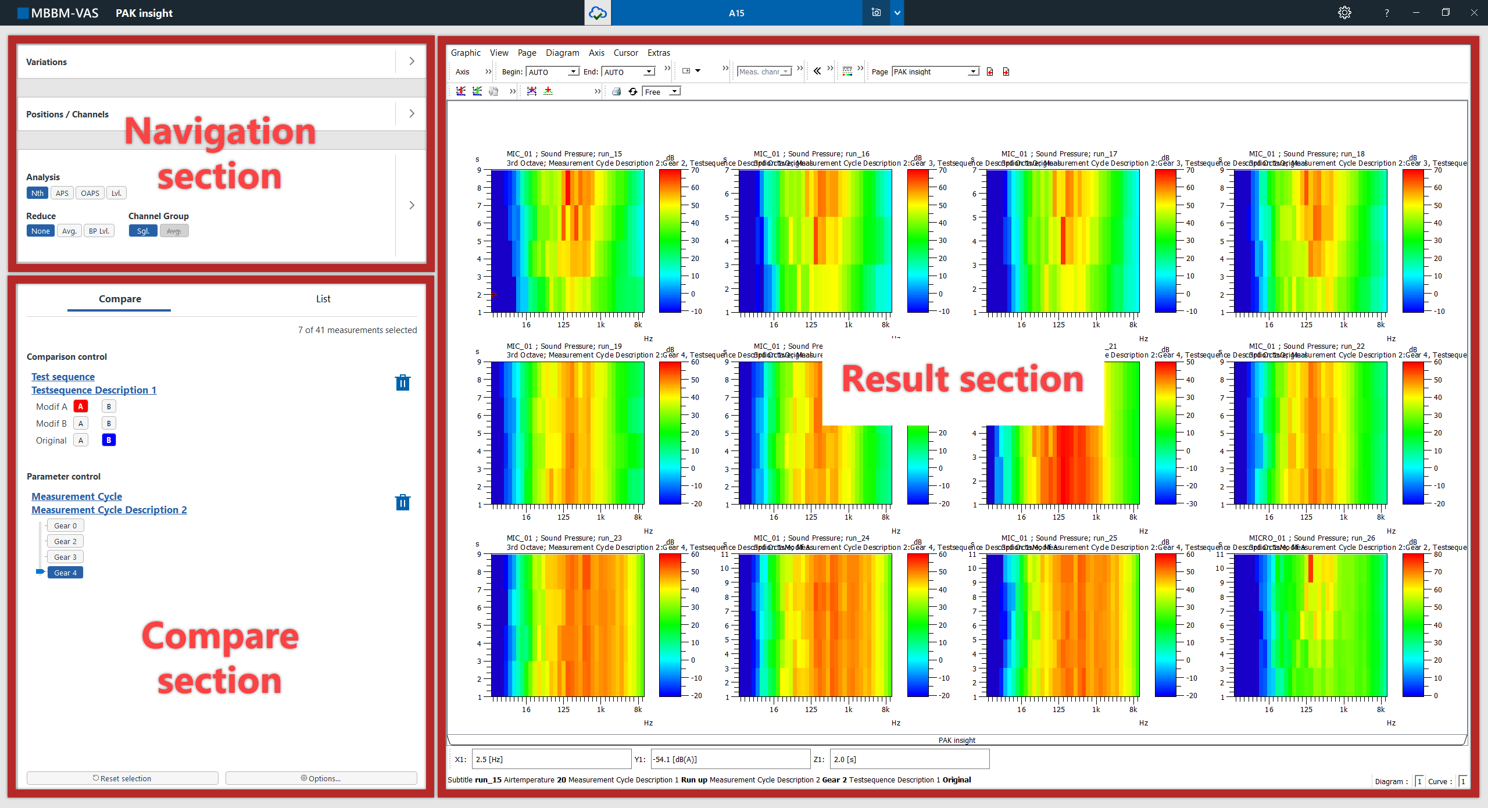The image size is (1488, 808).
Task: Delete the Measurement Cycle parameter control
Action: [402, 502]
